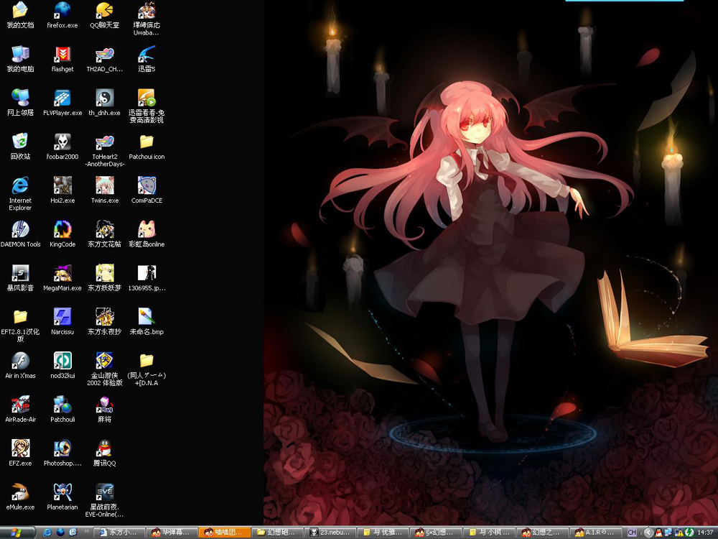
Task: Select the 我的电脑 desktop icon
Action: coord(20,59)
